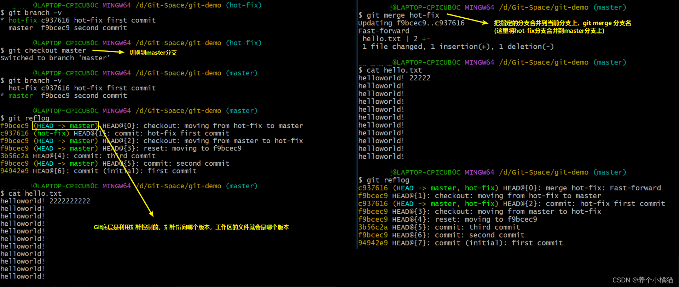Screen dimensions: 679x287
Task: Select the 'helloworld! 2222222222' output line
Action: point(45,201)
